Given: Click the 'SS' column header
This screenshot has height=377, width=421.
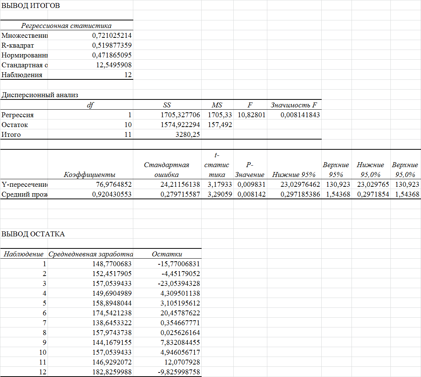Looking at the screenshot, I should click(x=167, y=105).
